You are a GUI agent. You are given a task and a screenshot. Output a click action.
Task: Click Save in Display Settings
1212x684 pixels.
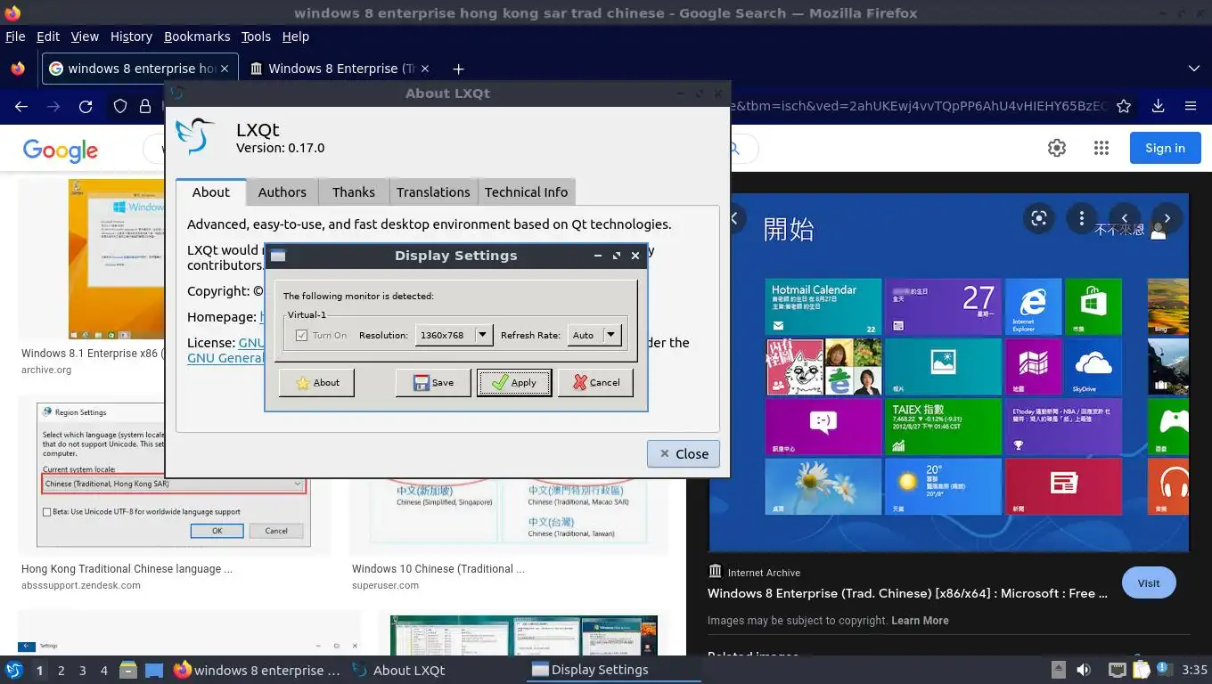tap(433, 382)
